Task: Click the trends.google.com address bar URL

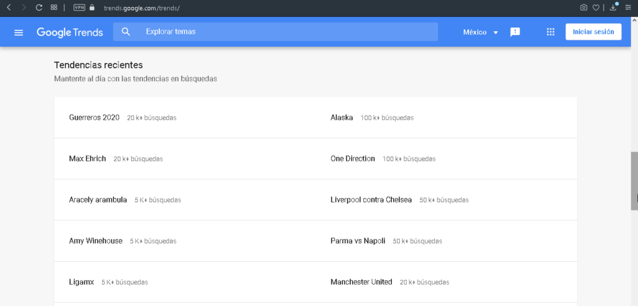Action: tap(141, 7)
